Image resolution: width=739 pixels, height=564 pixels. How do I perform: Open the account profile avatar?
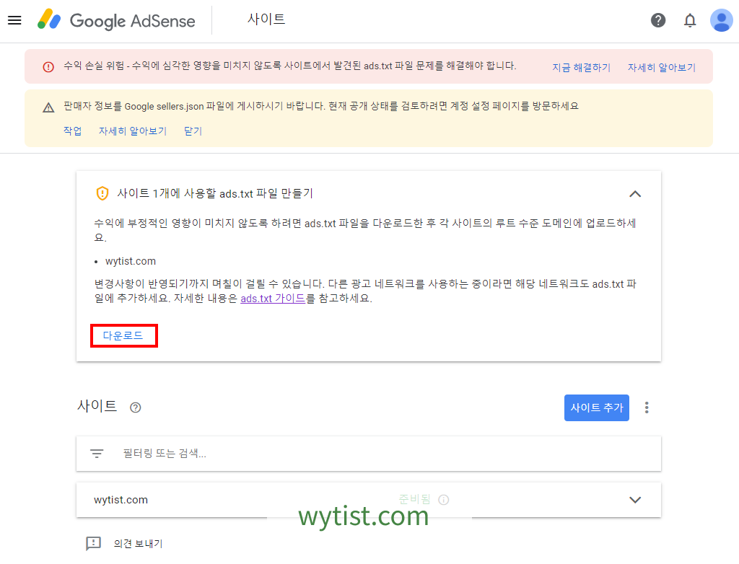722,20
